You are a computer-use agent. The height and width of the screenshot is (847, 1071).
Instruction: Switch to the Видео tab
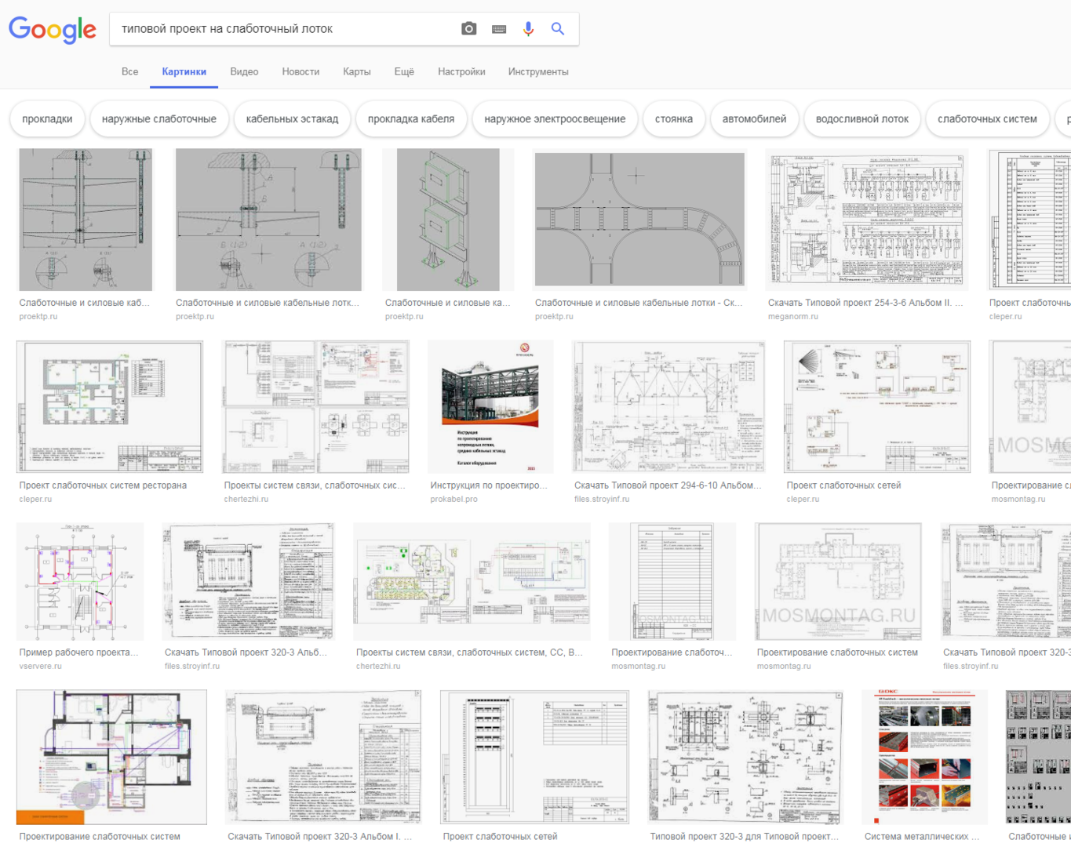pos(244,71)
